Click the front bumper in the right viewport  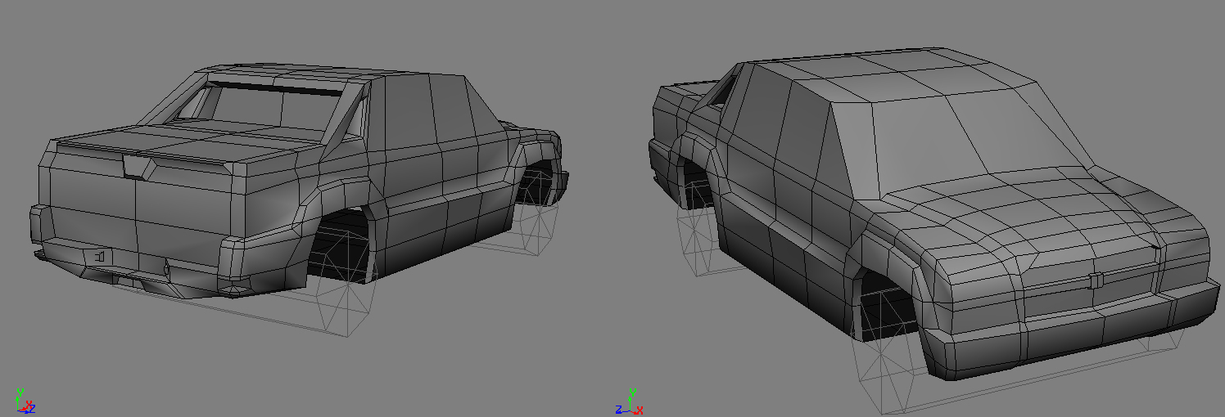(1065, 335)
